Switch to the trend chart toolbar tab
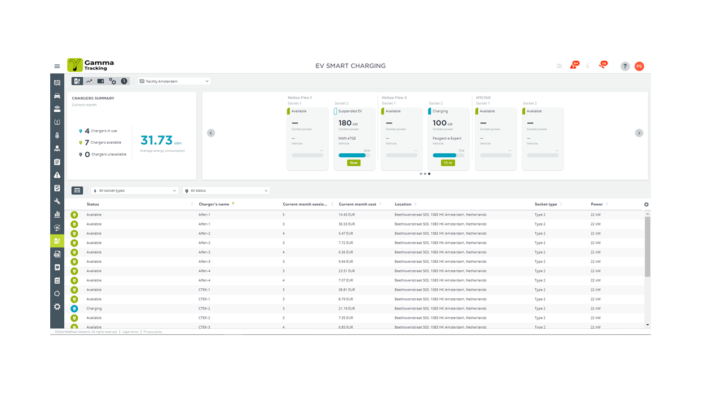This screenshot has width=722, height=406. pos(89,81)
